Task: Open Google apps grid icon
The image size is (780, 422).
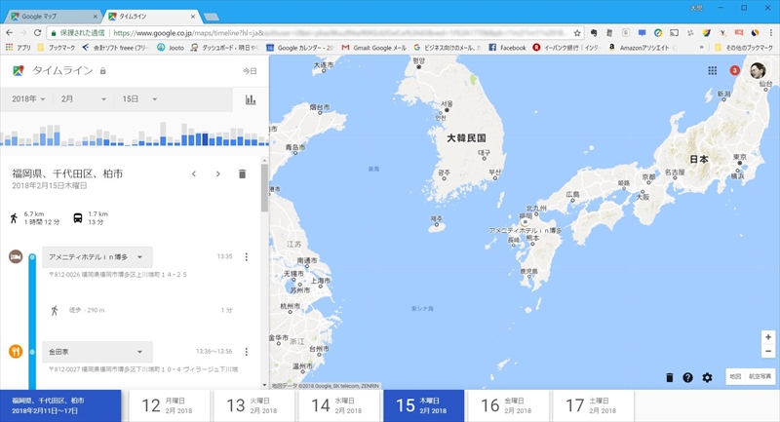Action: coord(713,70)
